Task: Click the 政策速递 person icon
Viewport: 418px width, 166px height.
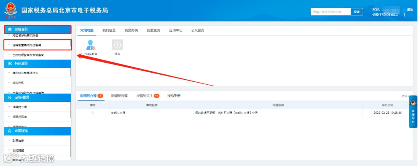Action: 10,131
